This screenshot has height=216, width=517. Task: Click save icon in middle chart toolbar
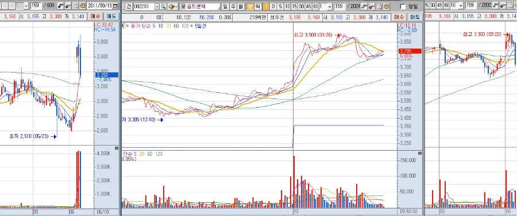coord(379,6)
